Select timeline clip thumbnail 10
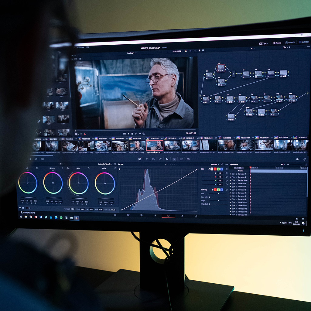 (172, 145)
